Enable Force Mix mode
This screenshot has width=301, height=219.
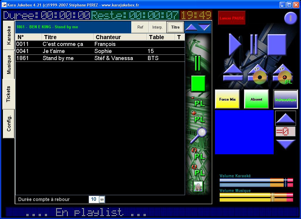(227, 99)
